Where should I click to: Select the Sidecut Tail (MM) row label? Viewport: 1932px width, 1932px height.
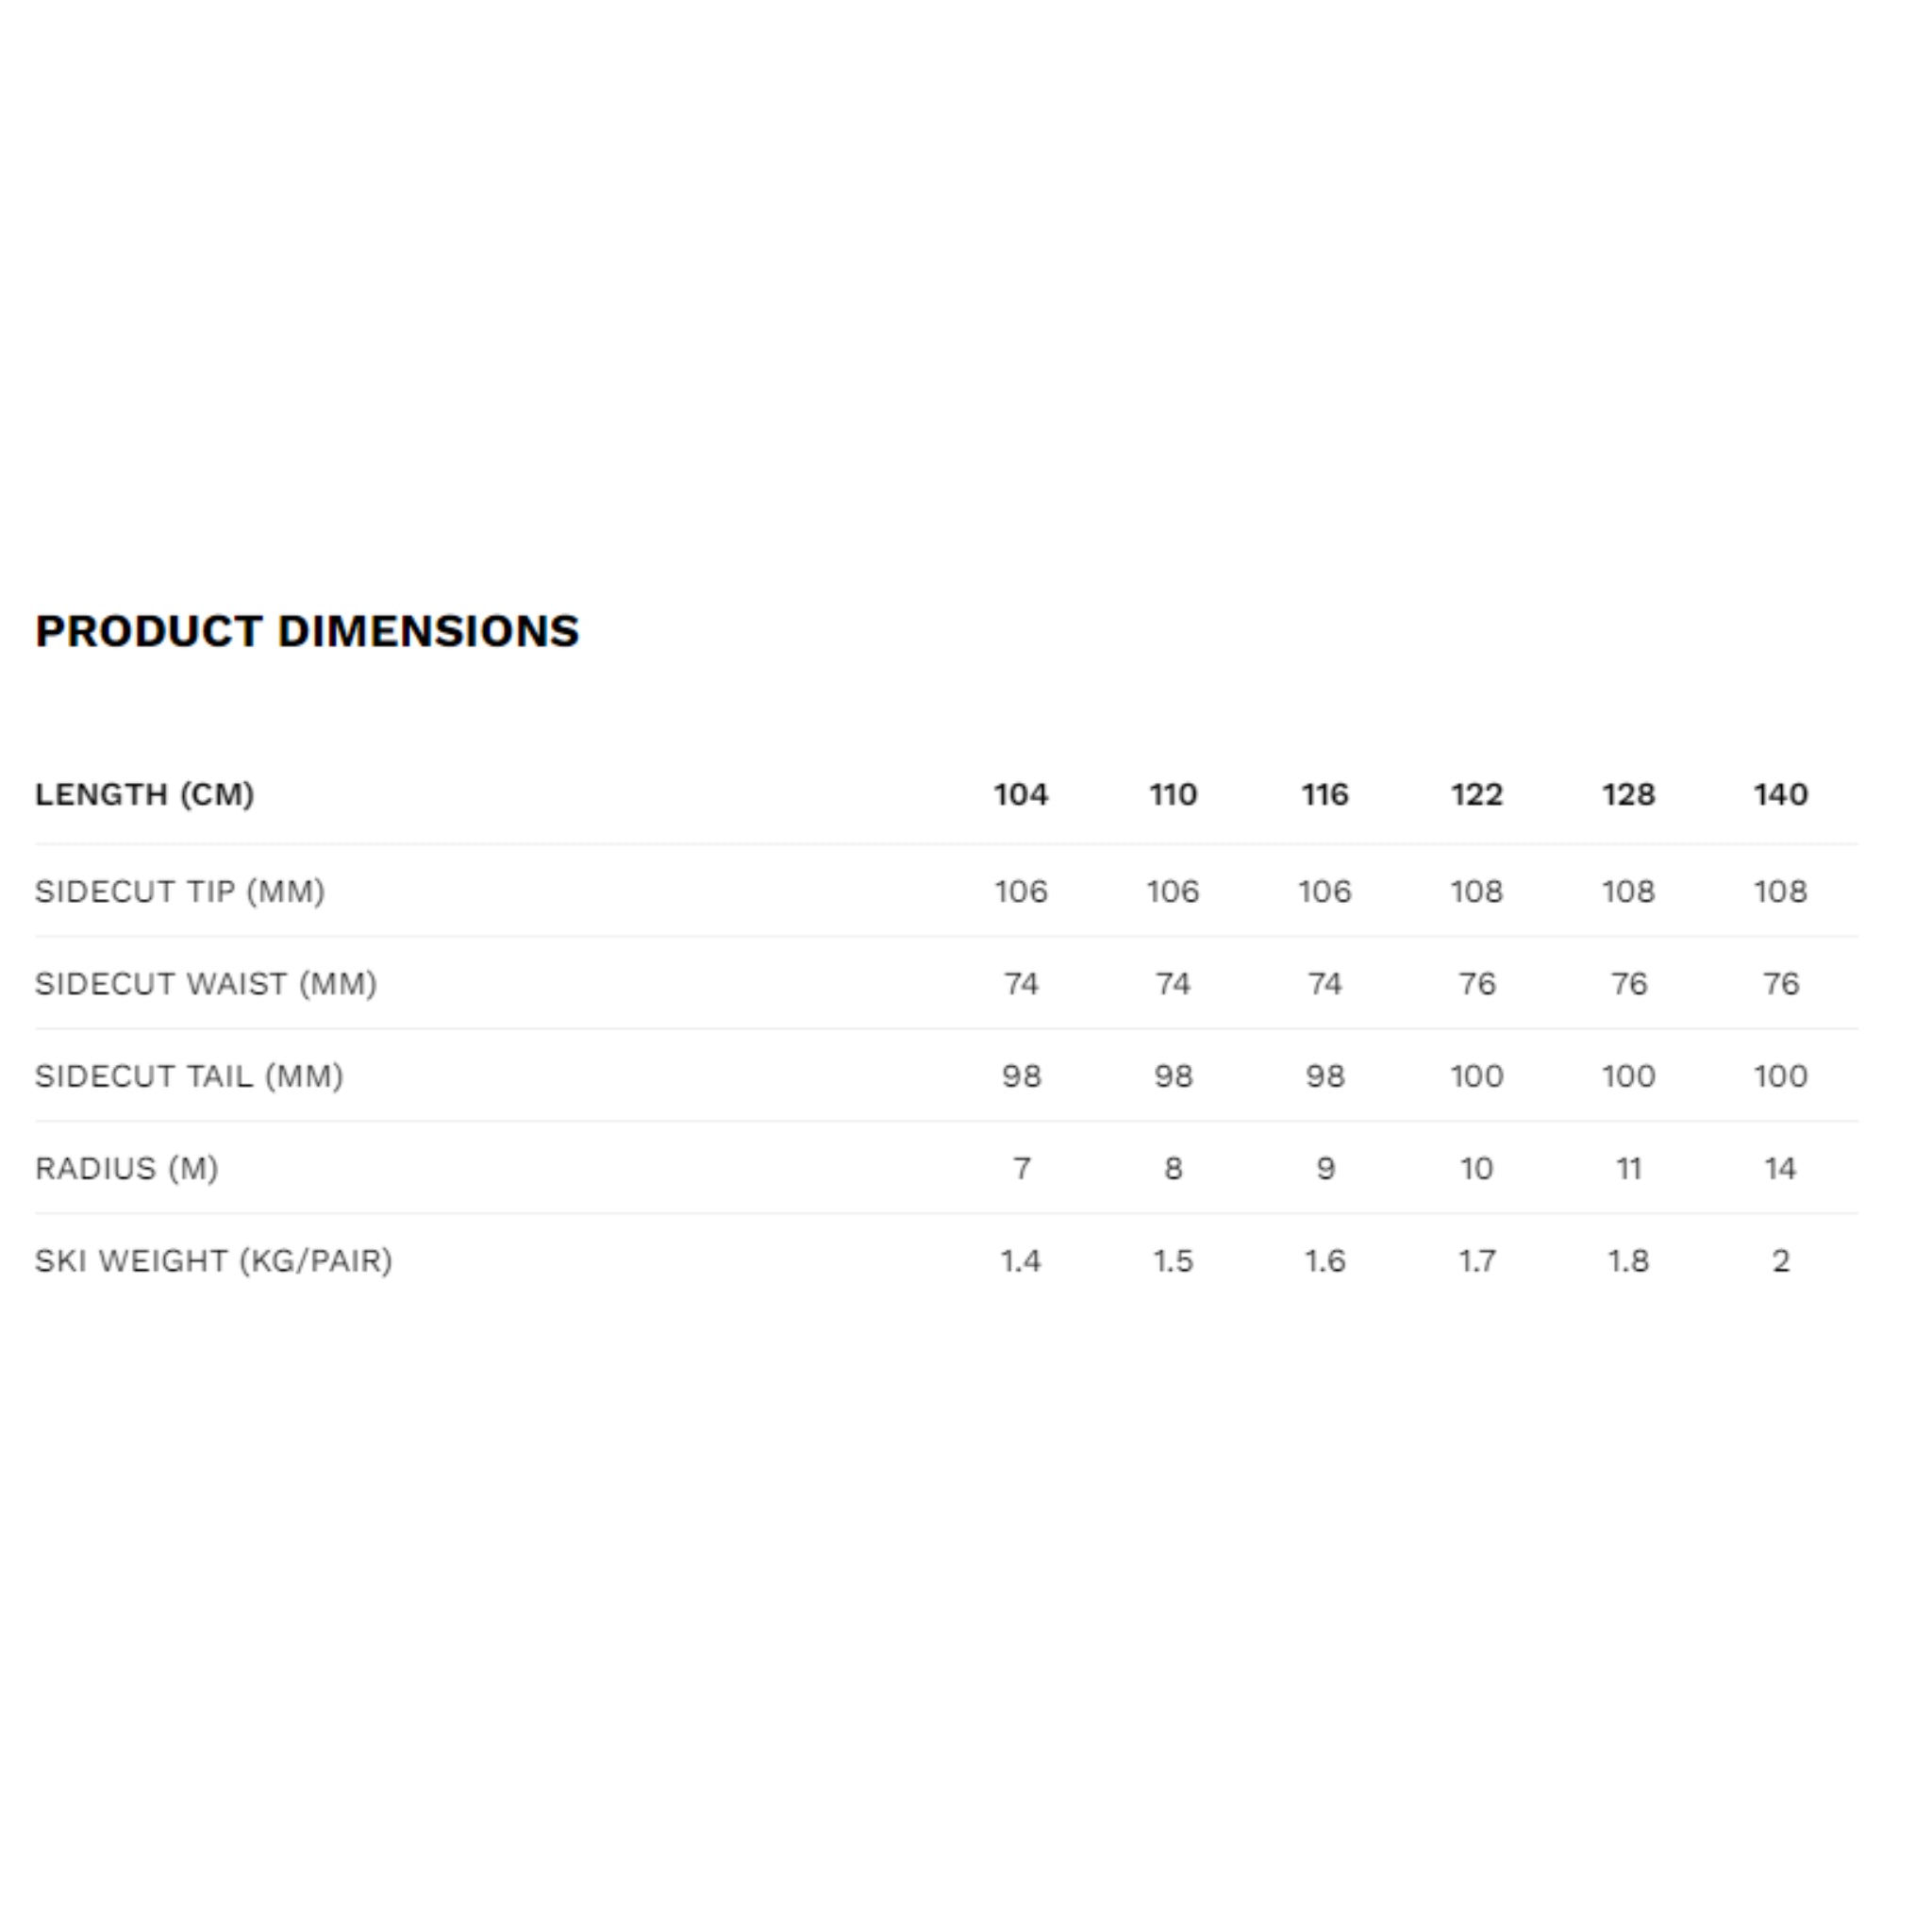click(x=189, y=1076)
